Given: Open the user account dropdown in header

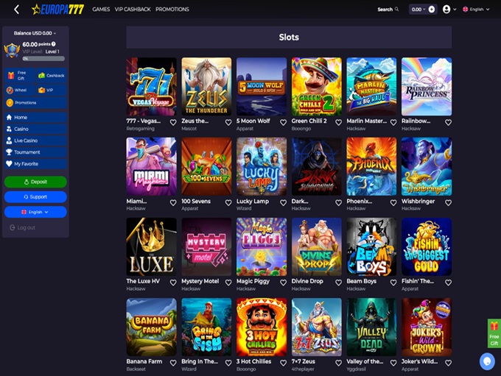Looking at the screenshot, I should [x=449, y=10].
